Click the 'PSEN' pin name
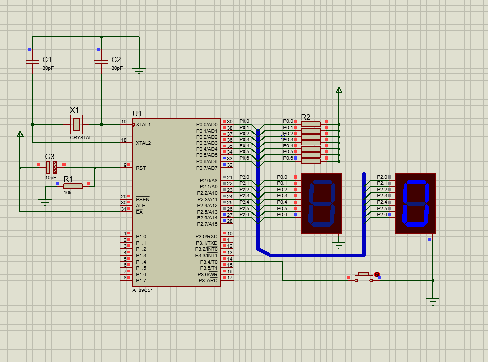The height and width of the screenshot is (362, 488). pyautogui.click(x=143, y=199)
